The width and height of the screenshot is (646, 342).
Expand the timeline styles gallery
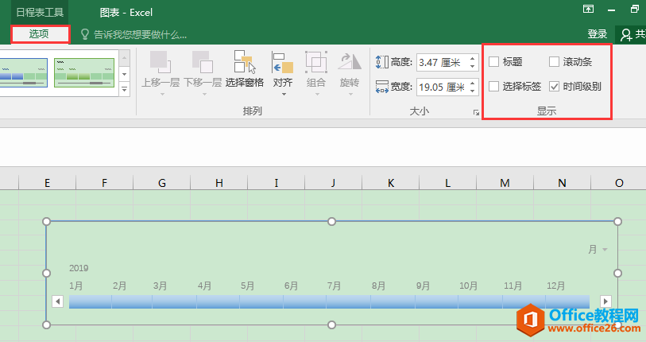[x=125, y=89]
